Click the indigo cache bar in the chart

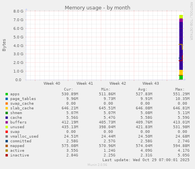(x=181, y=46)
